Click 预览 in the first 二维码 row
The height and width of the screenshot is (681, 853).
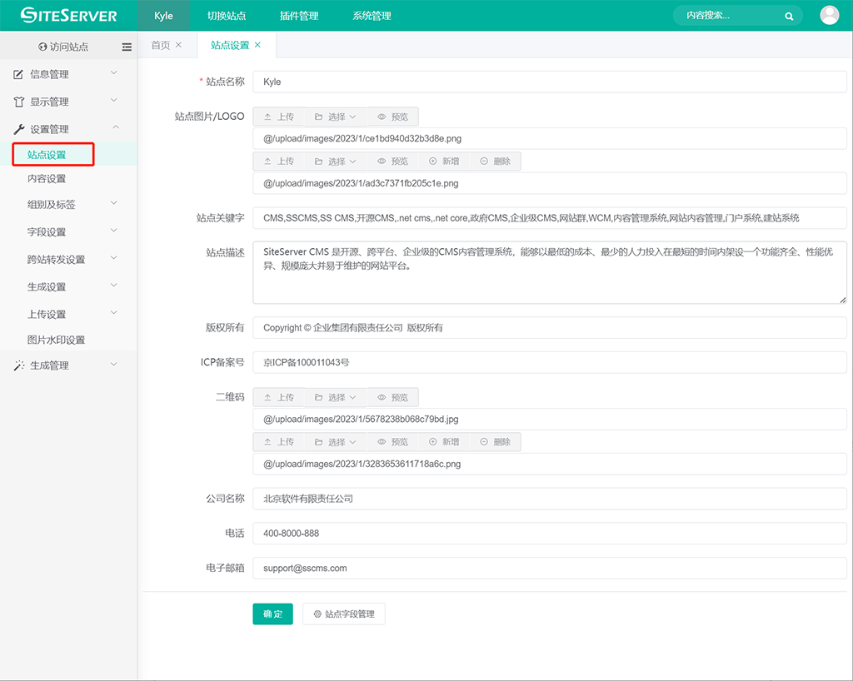pos(392,398)
